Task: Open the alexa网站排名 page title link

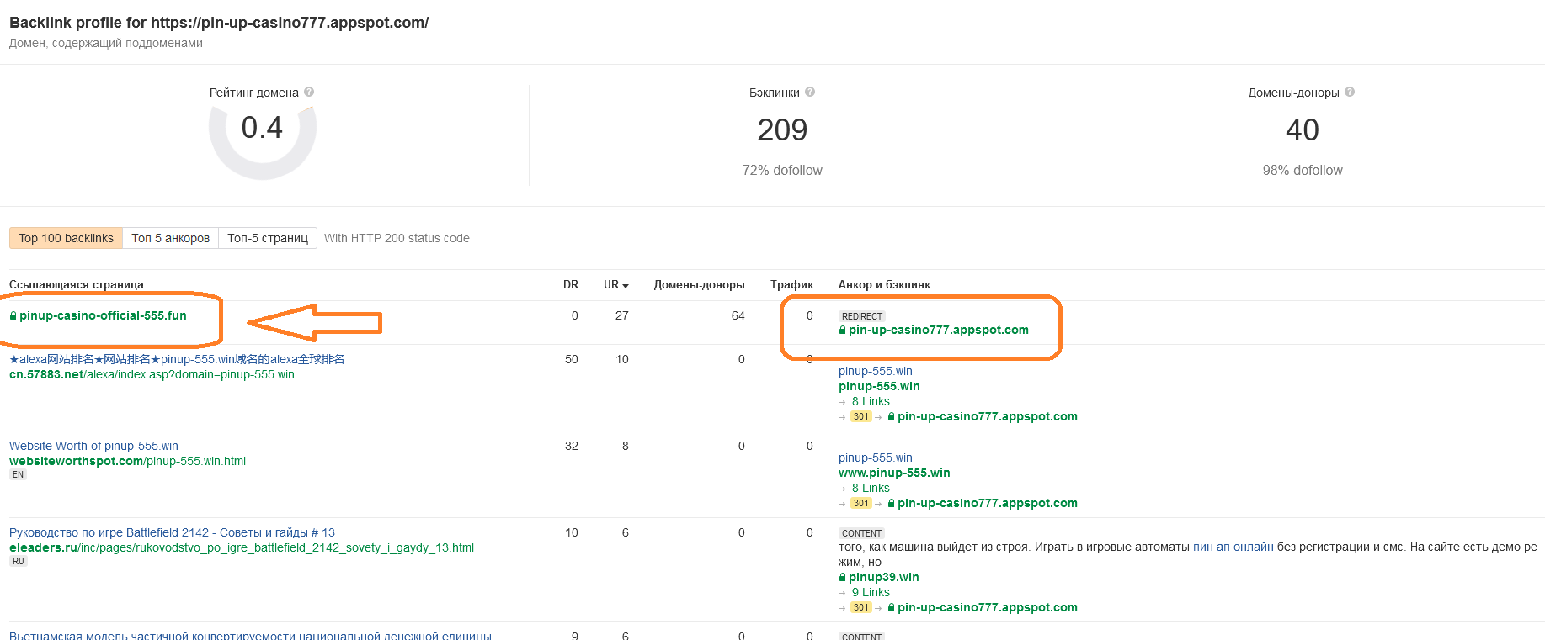Action: [177, 359]
